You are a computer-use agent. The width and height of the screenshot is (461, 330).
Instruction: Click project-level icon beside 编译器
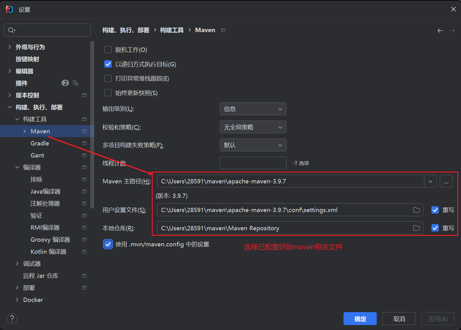click(x=84, y=167)
